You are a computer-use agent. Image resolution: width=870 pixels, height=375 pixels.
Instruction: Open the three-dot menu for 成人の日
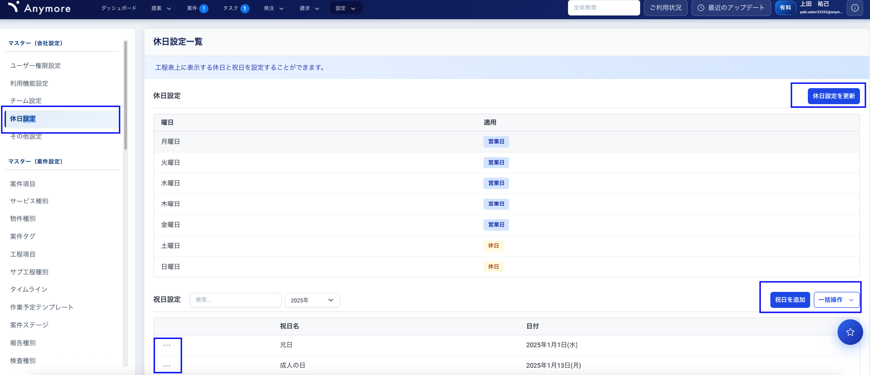point(167,366)
